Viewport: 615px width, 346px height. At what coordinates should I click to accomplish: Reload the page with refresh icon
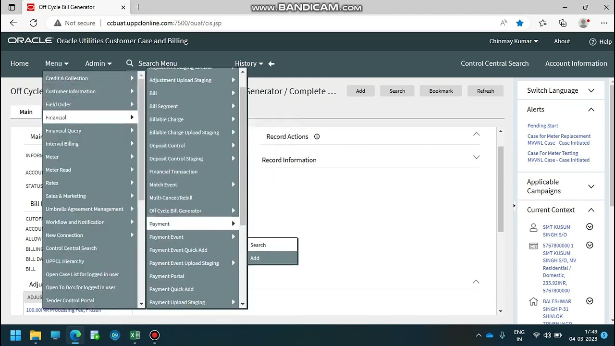pyautogui.click(x=33, y=23)
